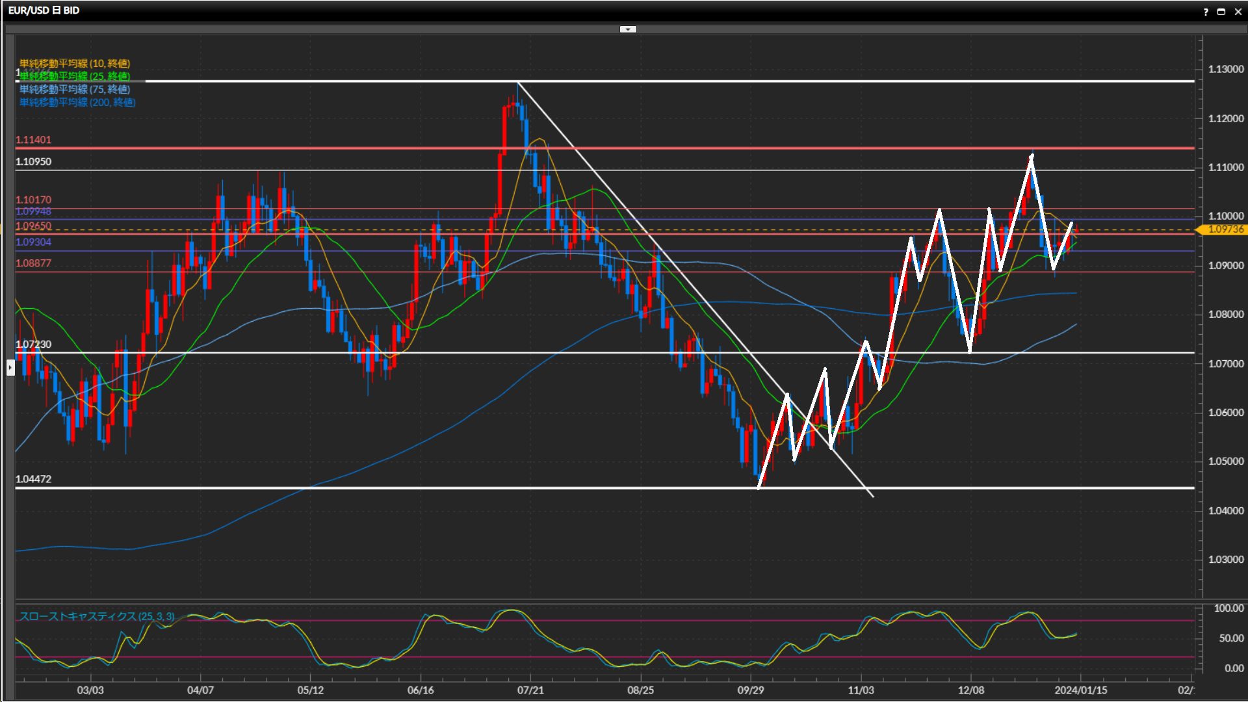1248x702 pixels.
Task: Click the EUR/USD 日 BID title
Action: point(44,10)
